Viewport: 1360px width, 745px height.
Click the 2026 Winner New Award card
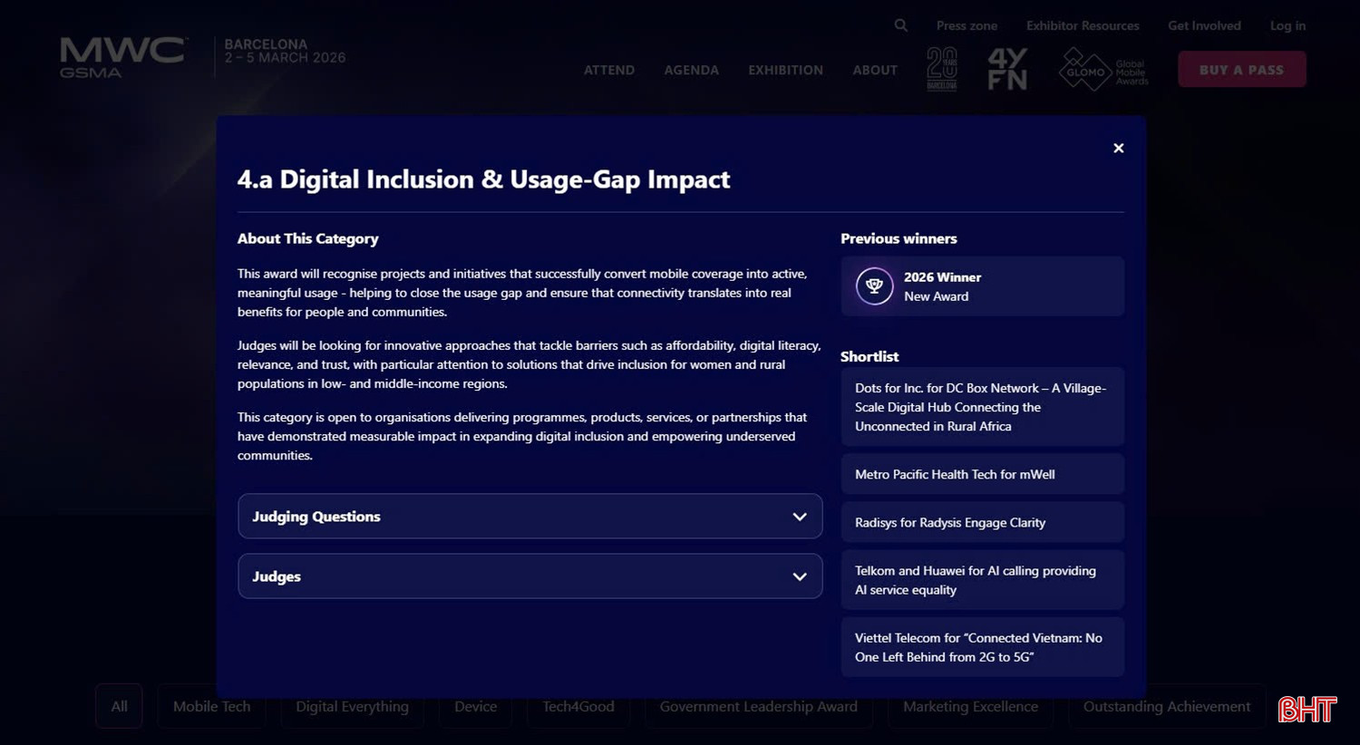[x=982, y=286]
